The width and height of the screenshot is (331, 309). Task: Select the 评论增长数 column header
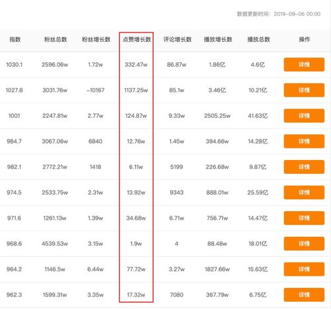(177, 40)
